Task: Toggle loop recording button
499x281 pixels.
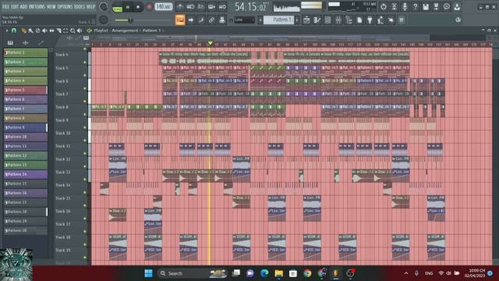Action: pyautogui.click(x=222, y=6)
